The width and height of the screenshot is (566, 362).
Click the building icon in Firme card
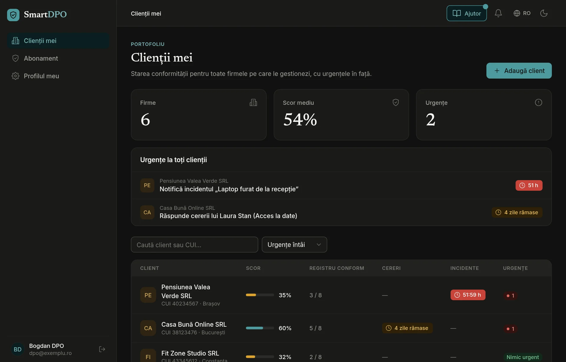pyautogui.click(x=253, y=102)
